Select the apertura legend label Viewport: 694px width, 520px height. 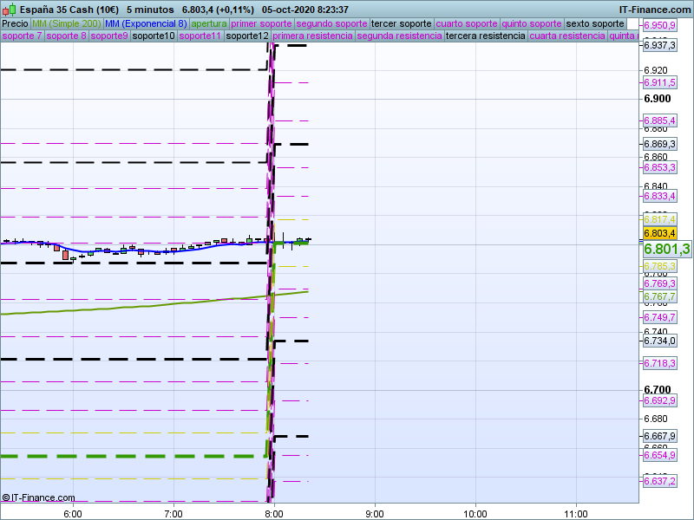pyautogui.click(x=209, y=23)
